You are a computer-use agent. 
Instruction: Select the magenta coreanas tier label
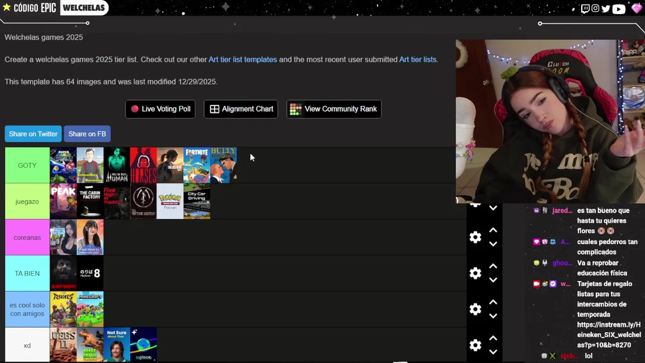27,237
